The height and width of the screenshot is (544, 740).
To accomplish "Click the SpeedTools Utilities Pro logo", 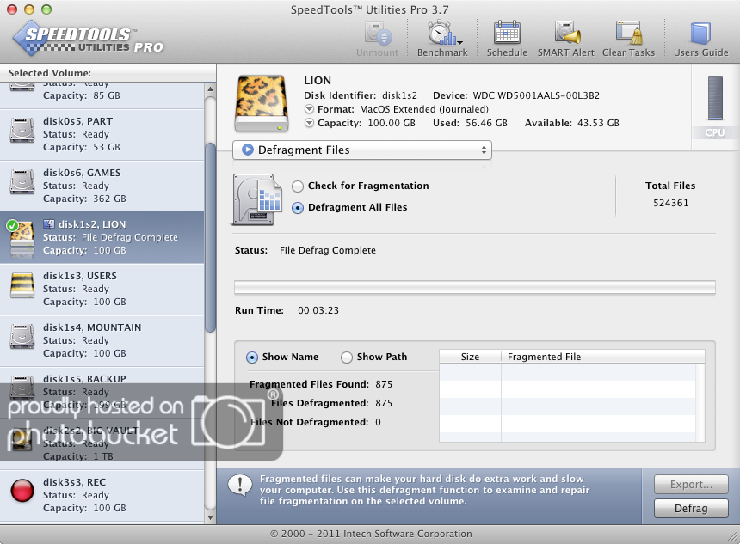I will [x=89, y=39].
